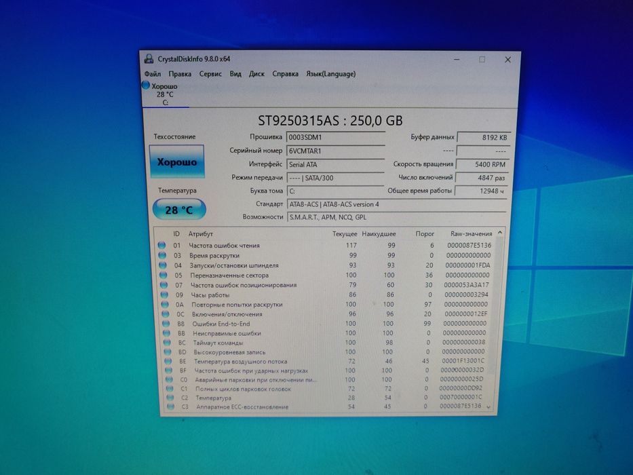The image size is (633, 475).
Task: Click the Прошивка field 0003SDM1
Action: 335,137
